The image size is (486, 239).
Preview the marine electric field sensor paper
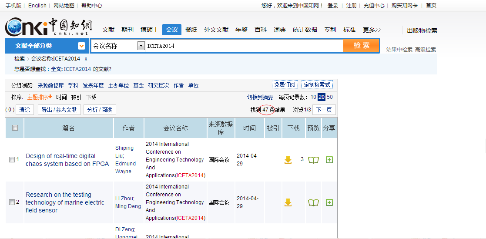(313, 203)
